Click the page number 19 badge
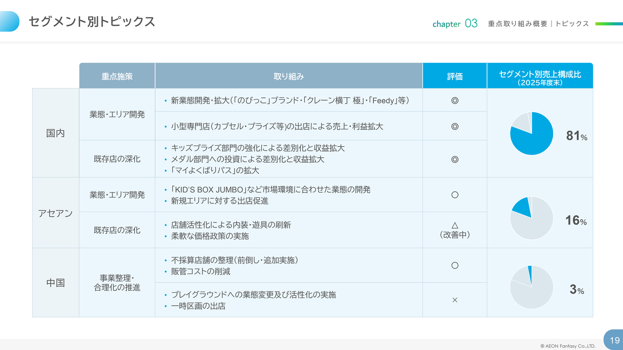Viewport: 623px width, 350px height. click(614, 340)
